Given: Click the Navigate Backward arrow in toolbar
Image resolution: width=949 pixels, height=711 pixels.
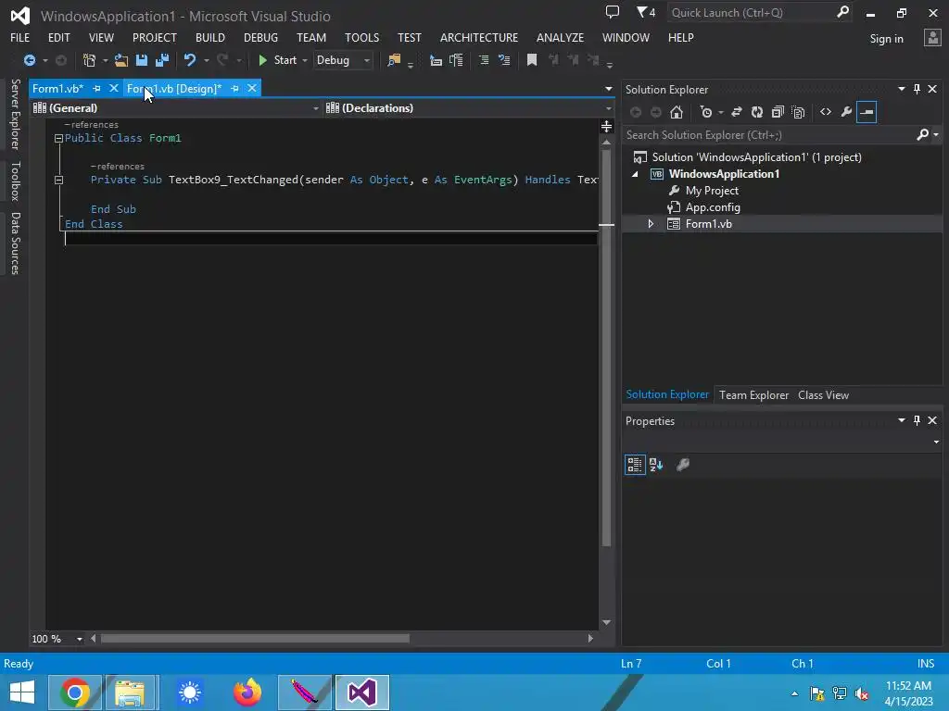Looking at the screenshot, I should 29,60.
